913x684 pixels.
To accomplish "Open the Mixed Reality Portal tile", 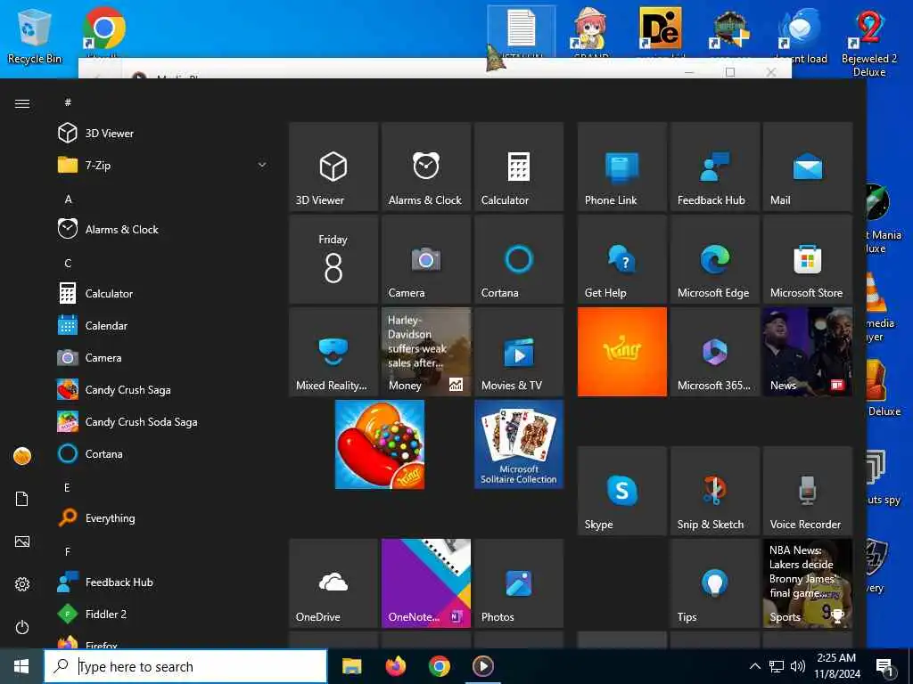I will click(x=333, y=352).
